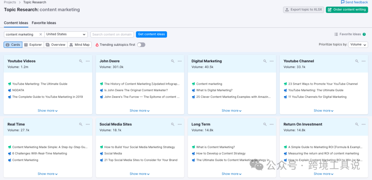Open the three-dot menu on Youtube Channel card
This screenshot has height=180, width=372.
[x=364, y=61]
